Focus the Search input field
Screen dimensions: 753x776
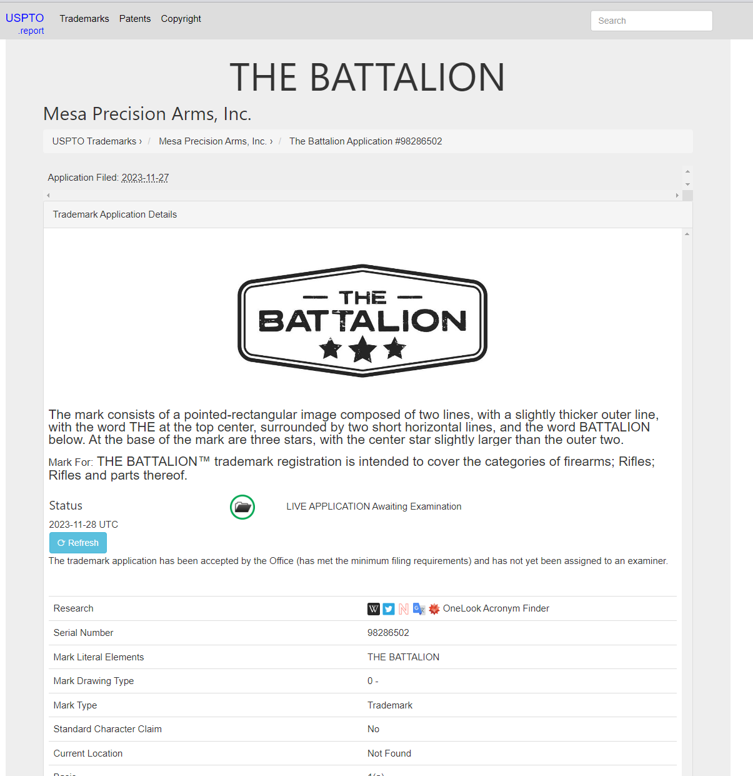tap(652, 21)
